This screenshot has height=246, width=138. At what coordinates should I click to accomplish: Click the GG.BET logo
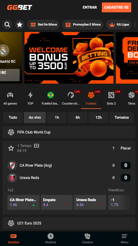pyautogui.click(x=20, y=7)
